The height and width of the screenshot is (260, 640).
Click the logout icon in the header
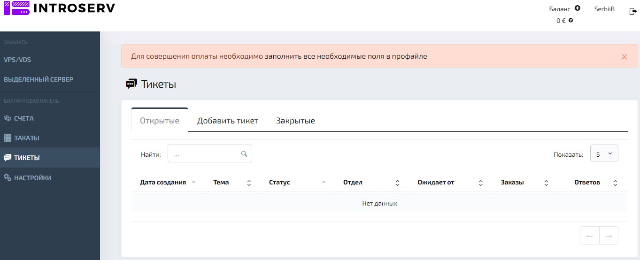[x=632, y=11]
